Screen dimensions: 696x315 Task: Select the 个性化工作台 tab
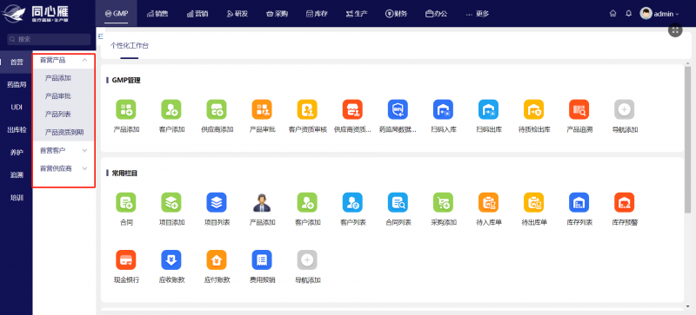point(130,45)
